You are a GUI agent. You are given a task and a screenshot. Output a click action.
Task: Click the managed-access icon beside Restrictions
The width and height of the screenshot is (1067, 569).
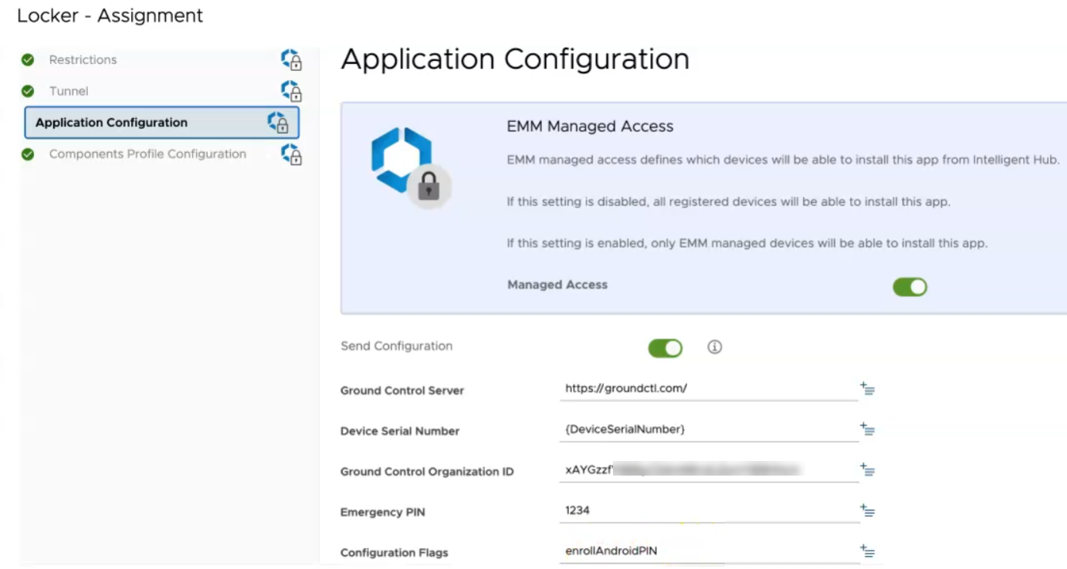[291, 60]
